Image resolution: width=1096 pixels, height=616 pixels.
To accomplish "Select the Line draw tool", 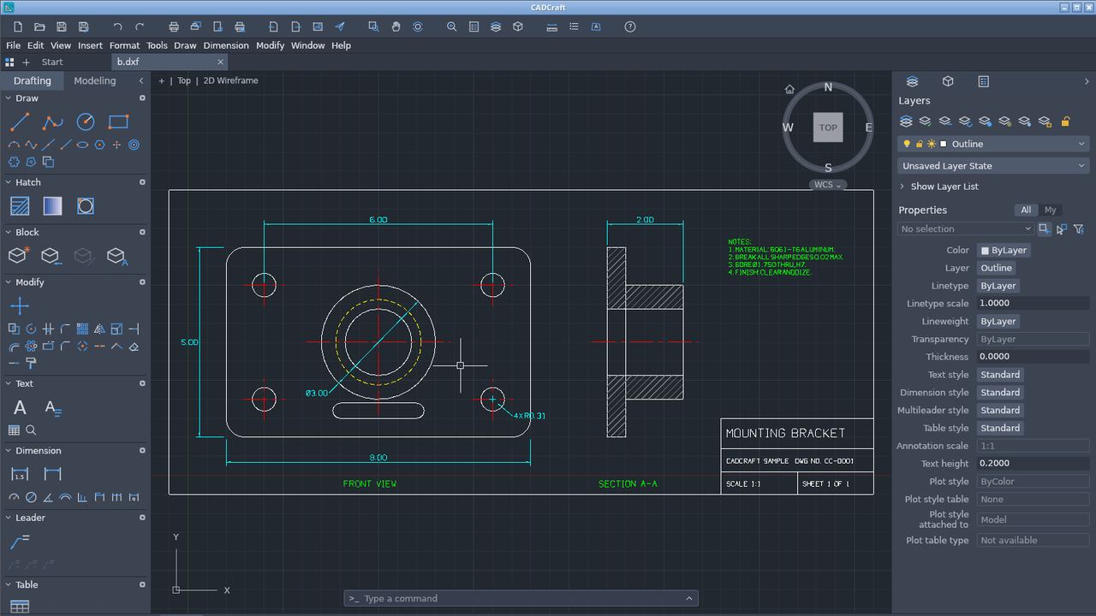I will click(20, 122).
